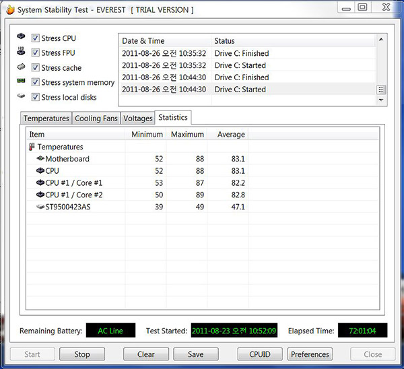Select the Statistics tab
404x369 pixels.
point(173,118)
